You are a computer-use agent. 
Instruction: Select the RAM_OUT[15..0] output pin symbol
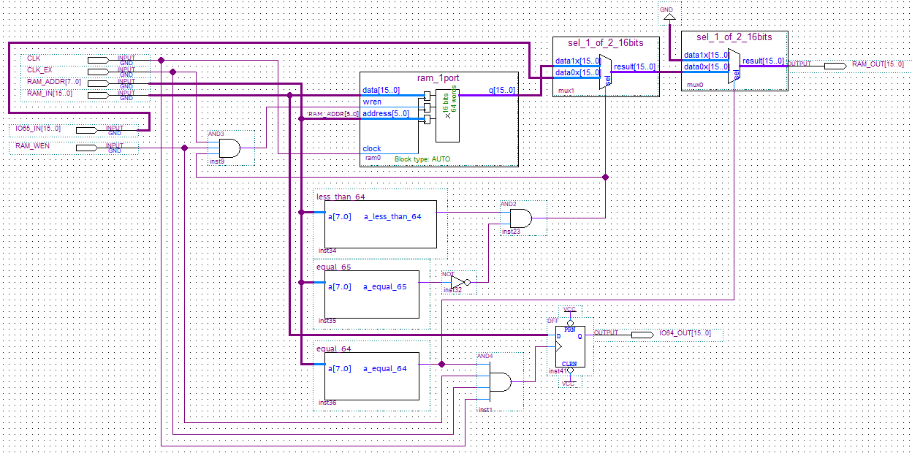836,66
